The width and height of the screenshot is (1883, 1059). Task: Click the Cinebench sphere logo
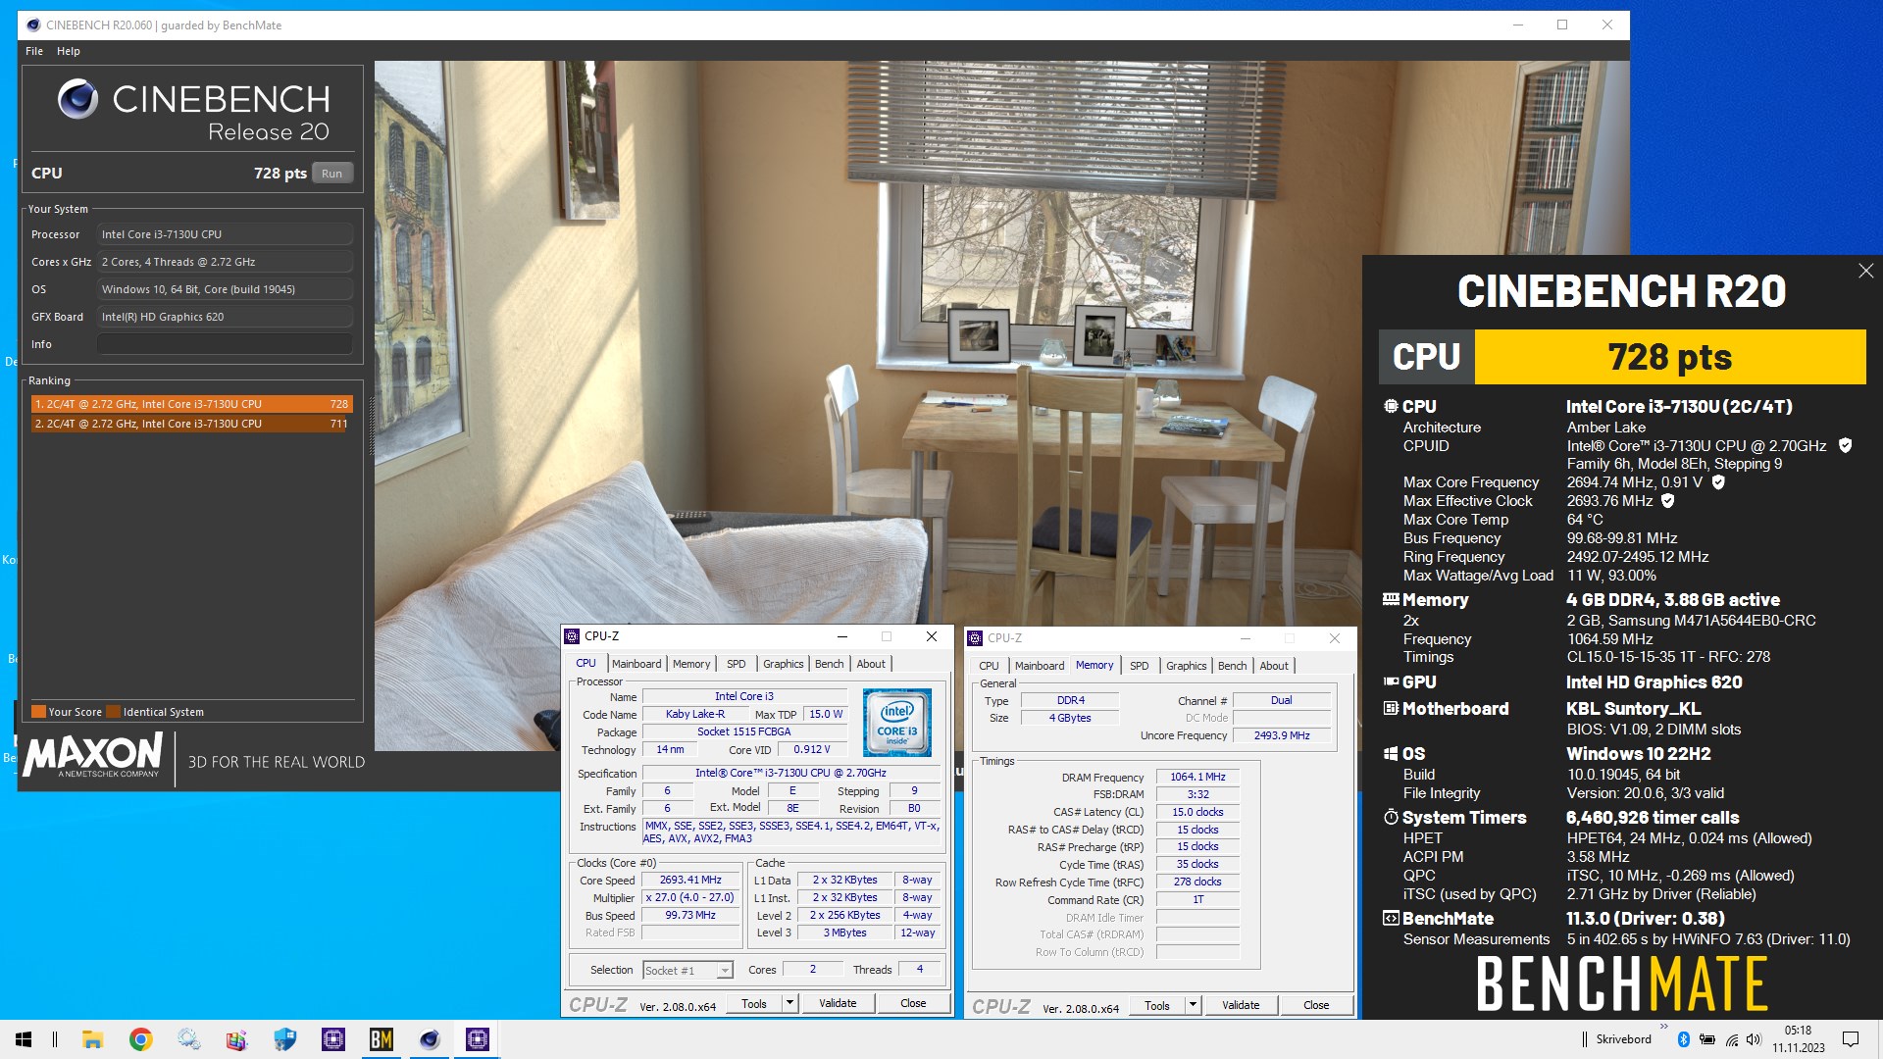coord(77,99)
